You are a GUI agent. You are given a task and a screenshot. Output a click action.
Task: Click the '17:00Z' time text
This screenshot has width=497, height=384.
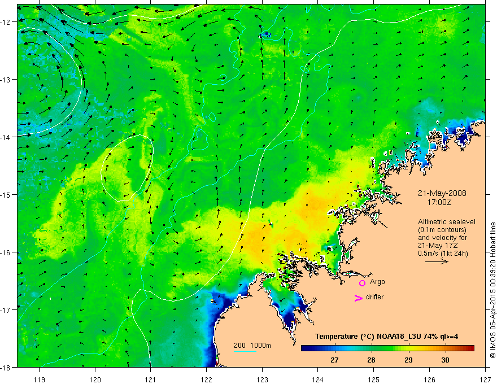click(x=439, y=202)
